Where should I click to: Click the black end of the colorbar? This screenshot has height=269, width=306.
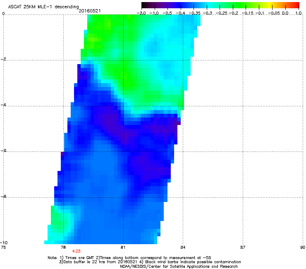[x=143, y=5]
